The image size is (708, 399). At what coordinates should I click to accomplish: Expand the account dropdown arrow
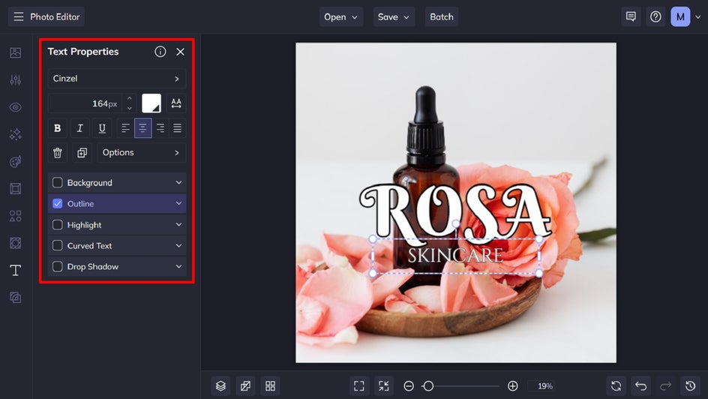(x=698, y=17)
